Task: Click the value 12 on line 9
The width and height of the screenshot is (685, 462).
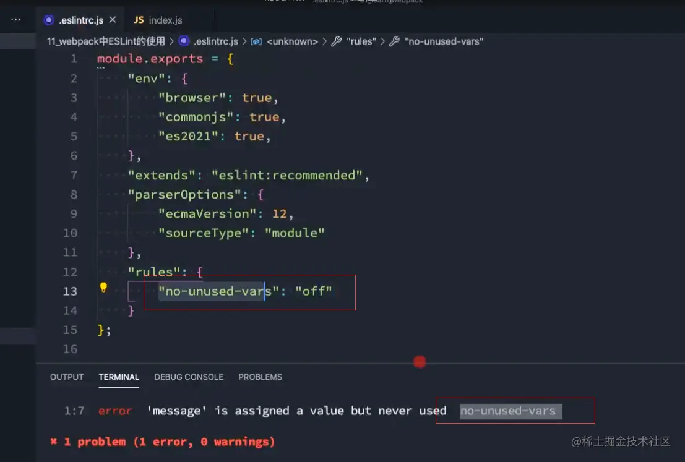Action: (x=279, y=214)
